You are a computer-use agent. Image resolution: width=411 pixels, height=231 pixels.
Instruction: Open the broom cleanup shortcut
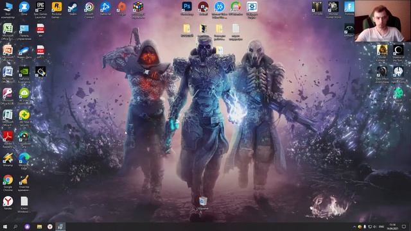[x=24, y=180]
